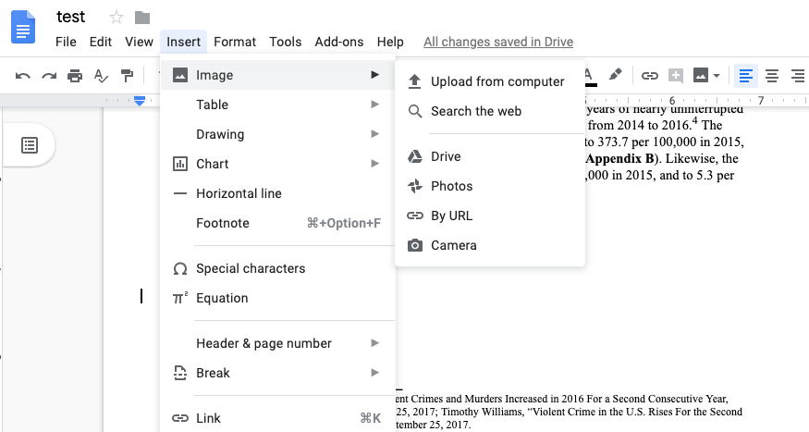Open the Format menu

[235, 42]
